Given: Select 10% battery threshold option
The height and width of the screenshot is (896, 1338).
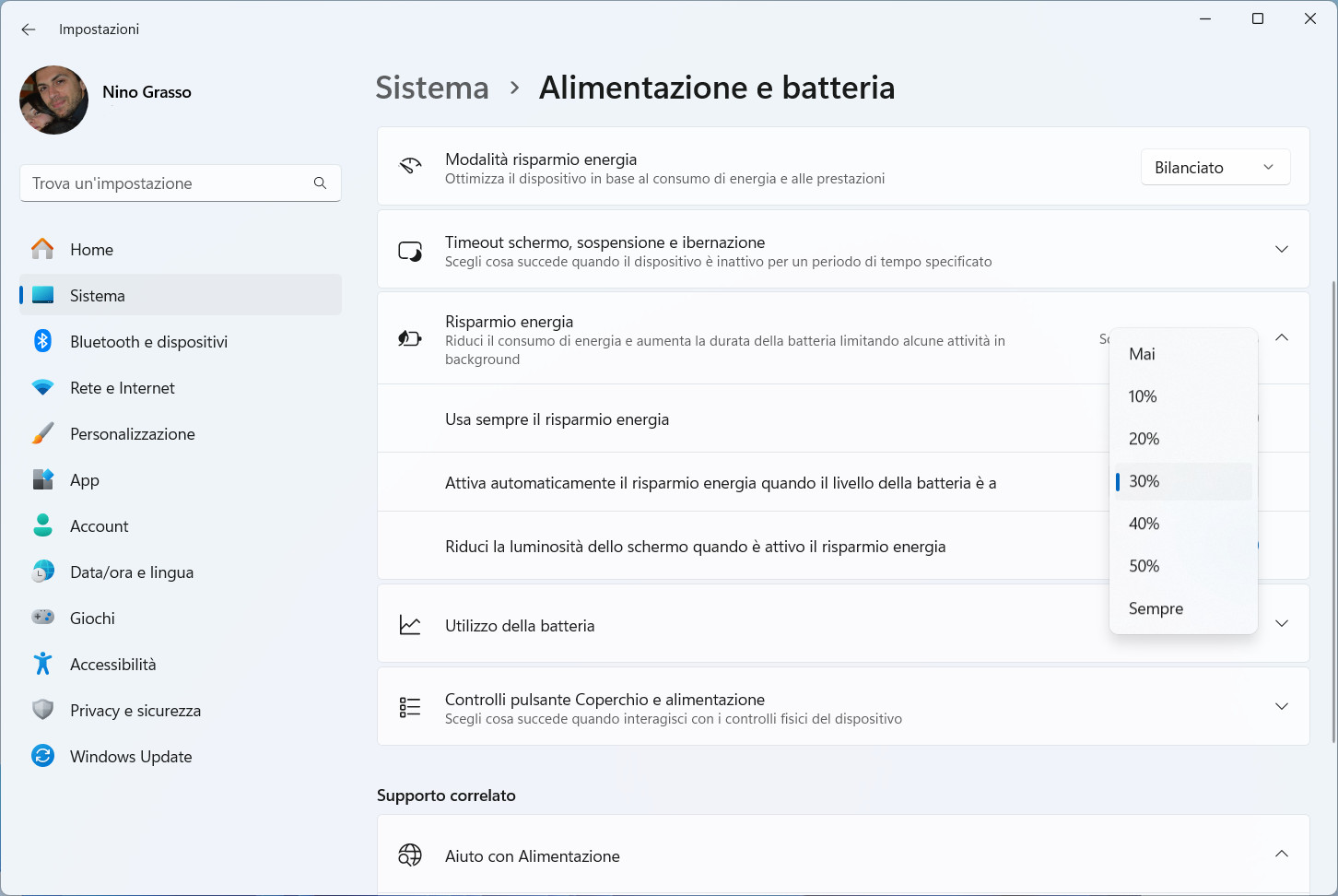Looking at the screenshot, I should [1143, 396].
